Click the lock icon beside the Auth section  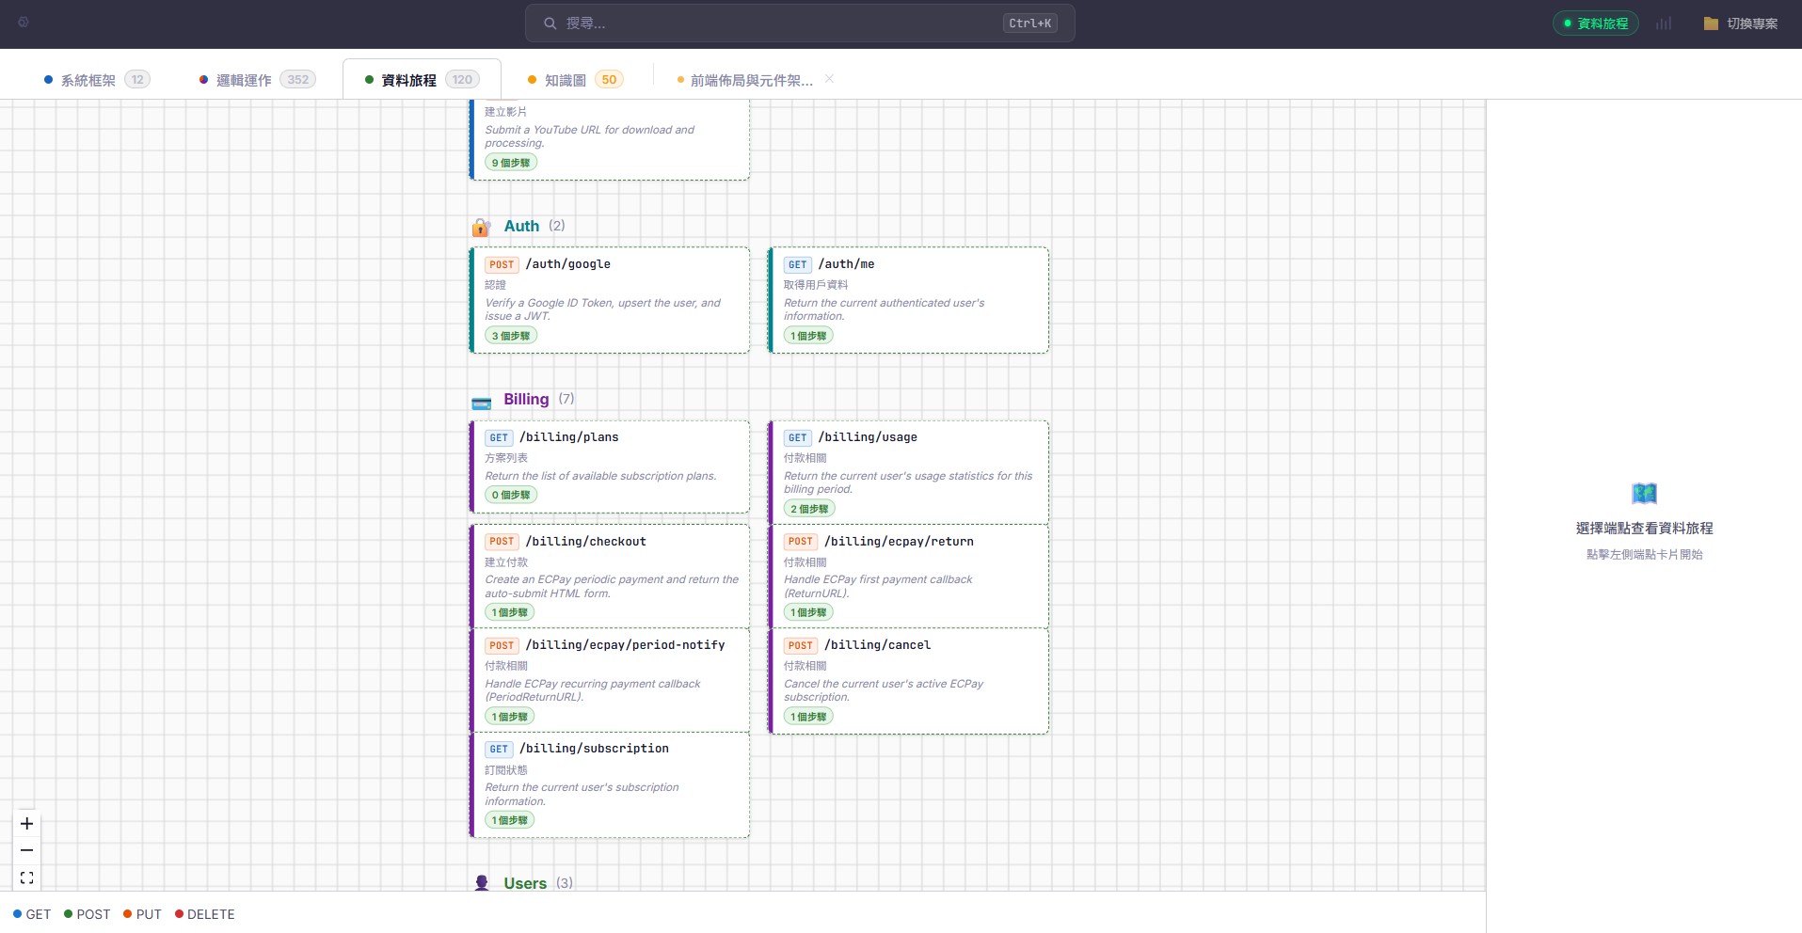(482, 226)
